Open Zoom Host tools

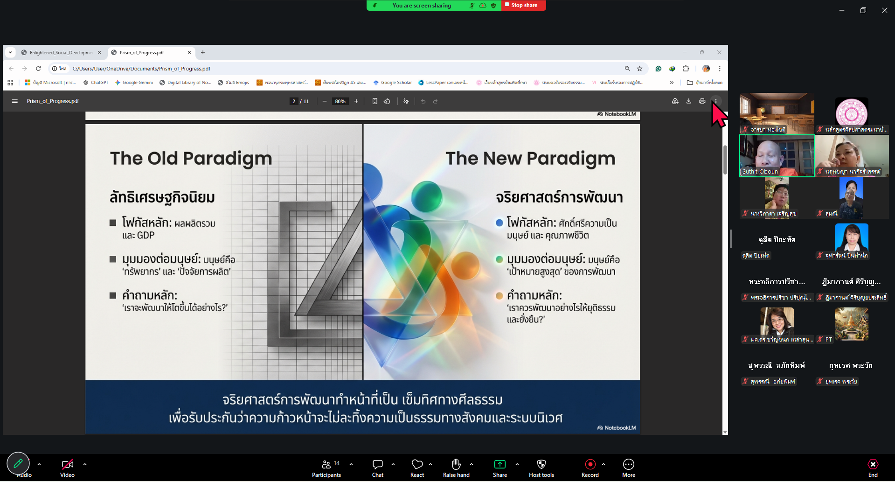(541, 468)
